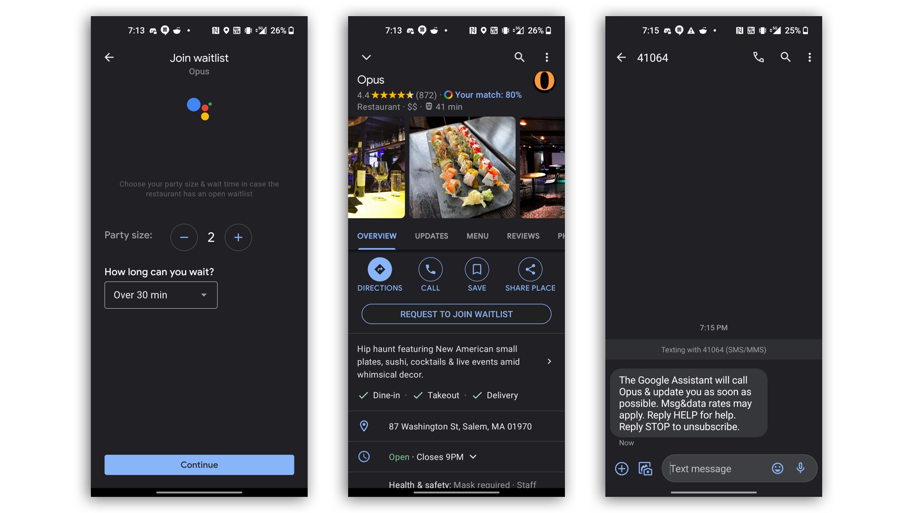Tap increase party size plus button
The image size is (913, 513).
pyautogui.click(x=238, y=237)
